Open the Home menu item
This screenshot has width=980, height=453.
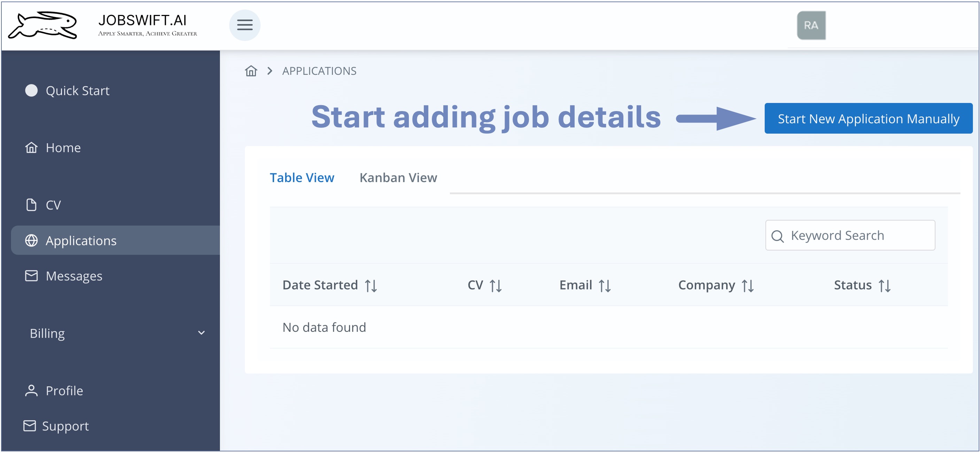pos(63,148)
